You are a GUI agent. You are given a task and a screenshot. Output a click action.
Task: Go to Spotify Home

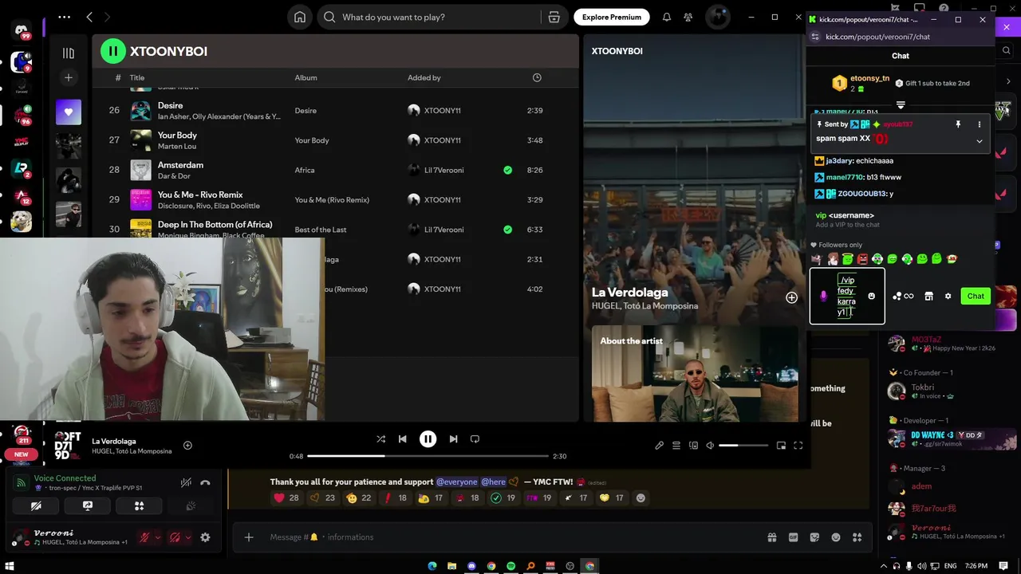tap(299, 17)
